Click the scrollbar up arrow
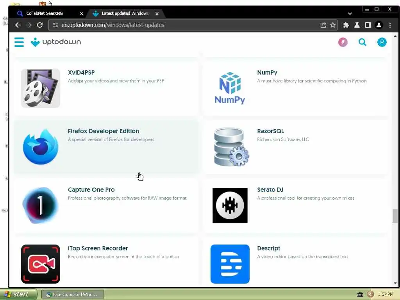400x300 pixels. [395, 36]
